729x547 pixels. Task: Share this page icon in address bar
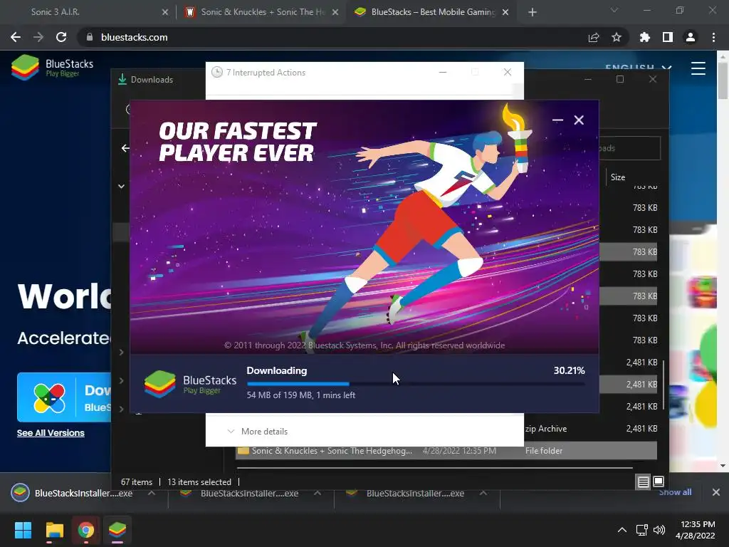594,37
